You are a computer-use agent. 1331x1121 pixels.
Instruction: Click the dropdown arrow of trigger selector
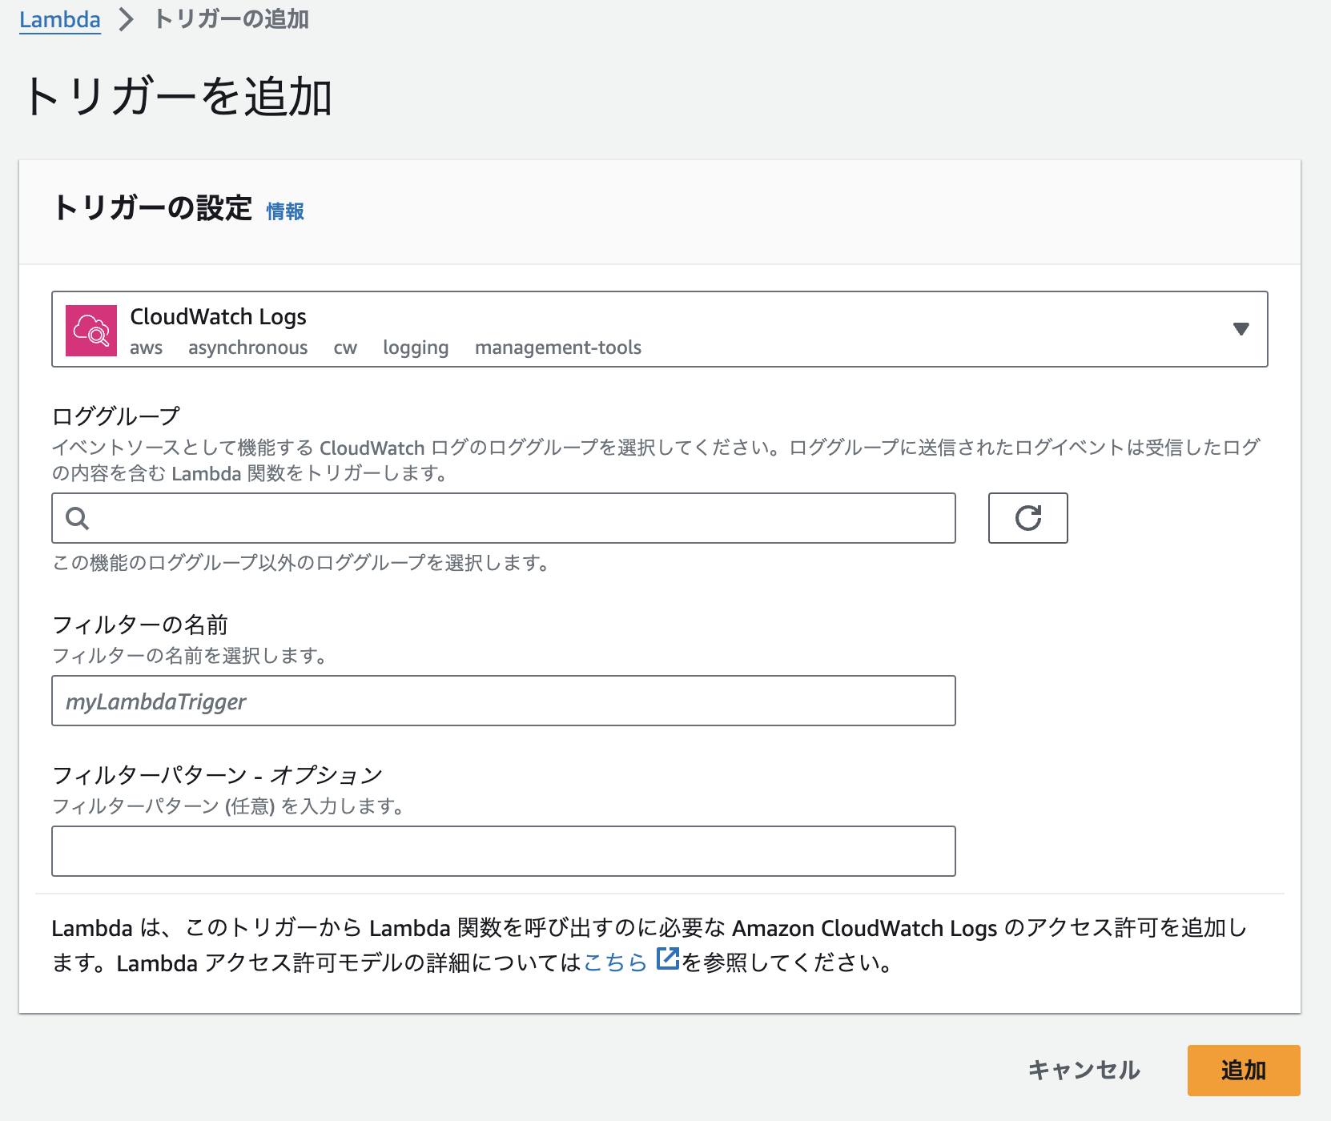(1241, 329)
